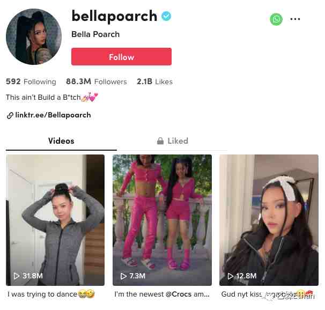Open the gray hoodie dance video thumbnail
The width and height of the screenshot is (325, 310).
55,220
